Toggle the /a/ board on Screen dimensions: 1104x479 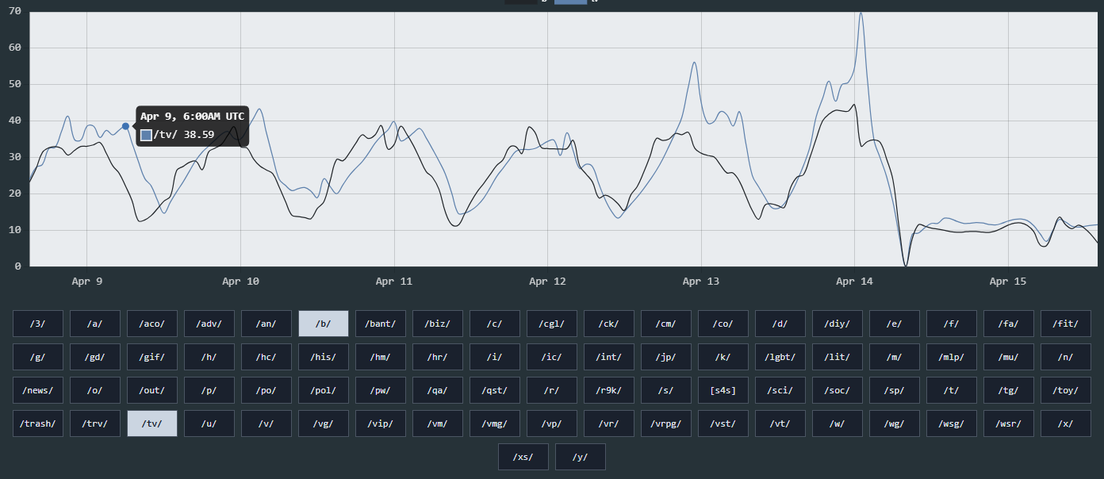click(95, 324)
